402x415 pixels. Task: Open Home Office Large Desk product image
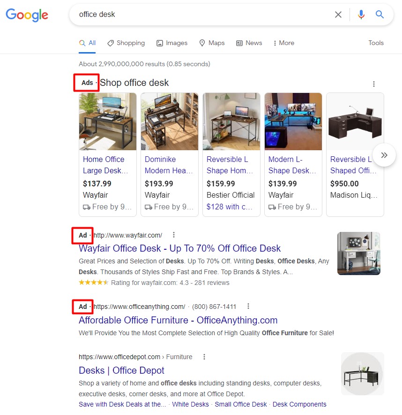point(108,122)
